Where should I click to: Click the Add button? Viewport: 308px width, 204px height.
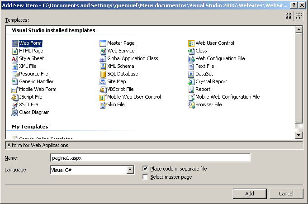pyautogui.click(x=250, y=194)
